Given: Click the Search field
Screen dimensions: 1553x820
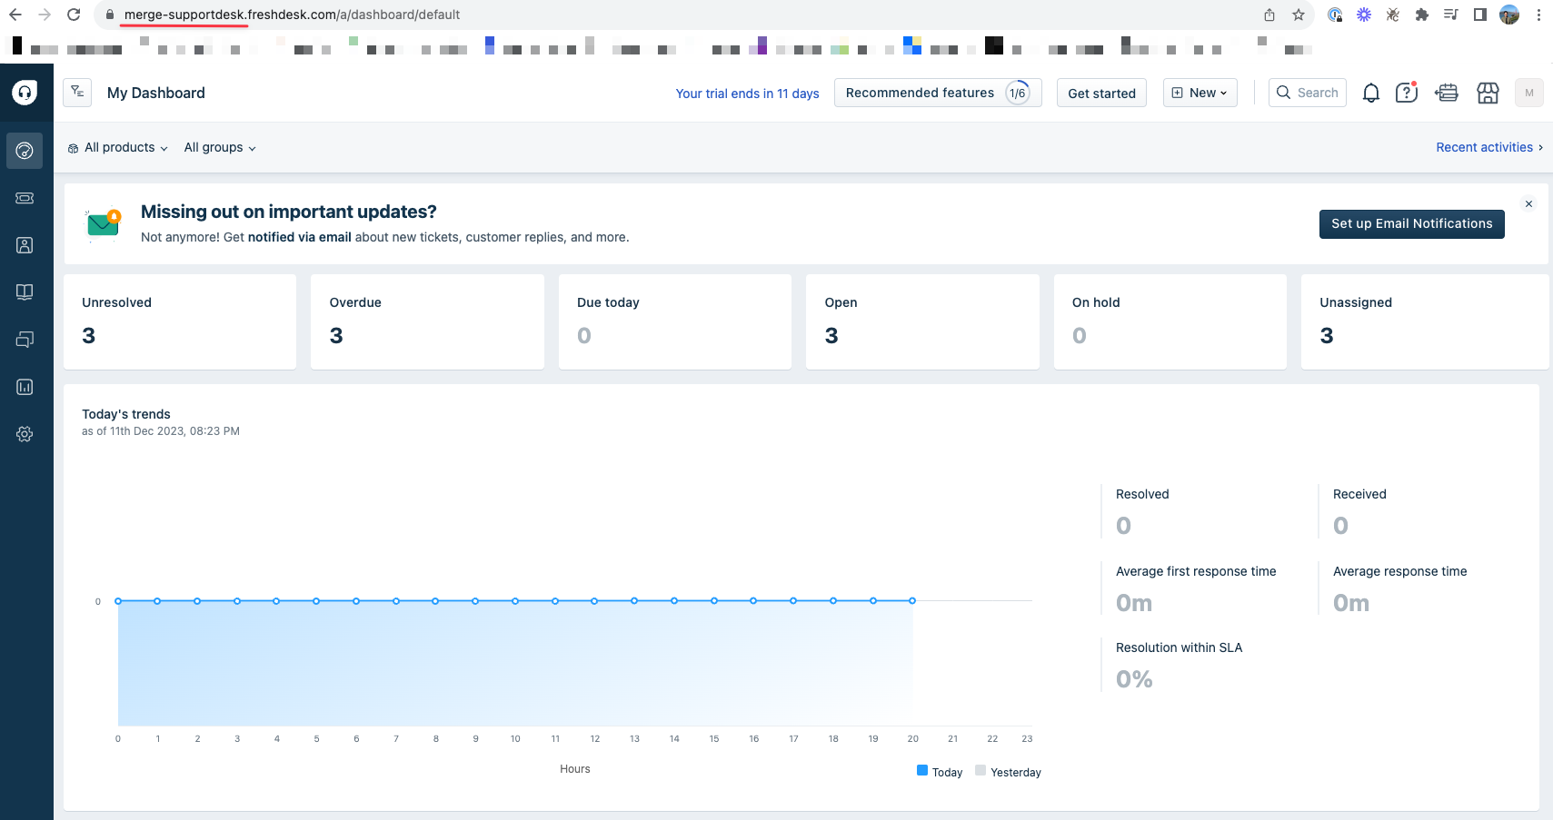Looking at the screenshot, I should point(1308,93).
